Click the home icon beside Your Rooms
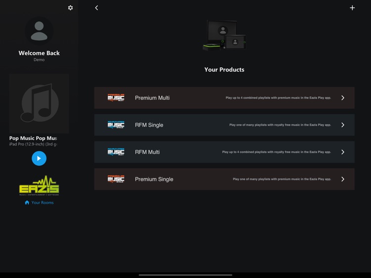The image size is (371, 278). 27,202
